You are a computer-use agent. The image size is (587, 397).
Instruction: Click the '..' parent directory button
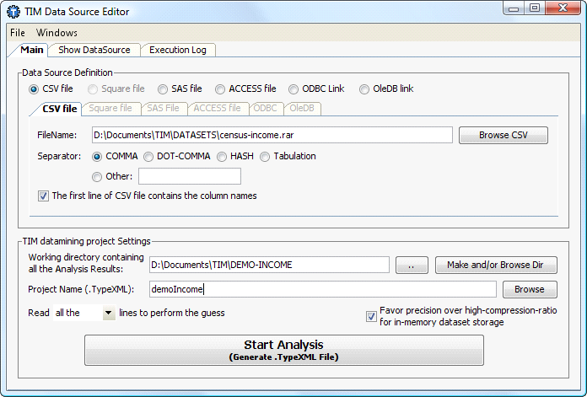click(x=412, y=265)
